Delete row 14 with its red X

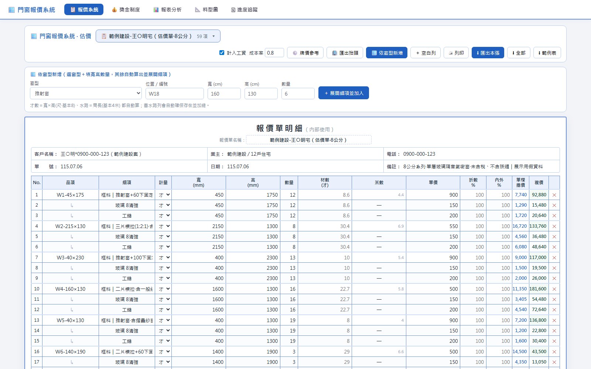(554, 331)
